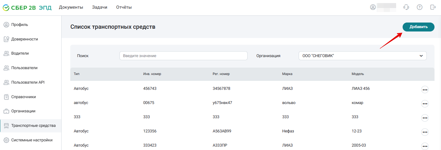Open the Документы top menu
This screenshot has height=150, width=441.
(71, 7)
